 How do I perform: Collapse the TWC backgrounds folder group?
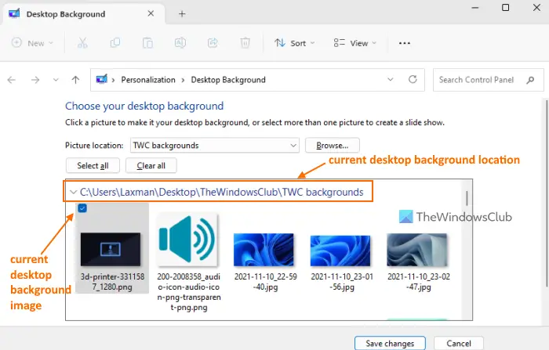coord(73,192)
